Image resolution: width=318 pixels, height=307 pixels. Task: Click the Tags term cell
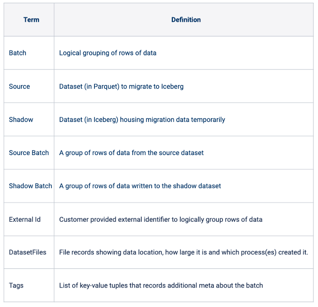coord(16,286)
